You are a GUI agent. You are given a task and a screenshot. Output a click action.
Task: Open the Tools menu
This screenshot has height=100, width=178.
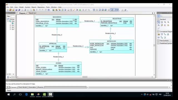tap(48, 7)
